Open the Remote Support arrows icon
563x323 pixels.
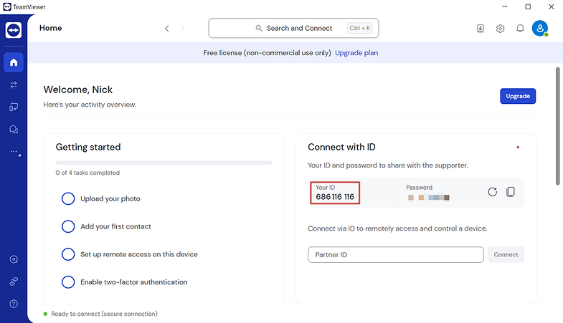tap(14, 85)
